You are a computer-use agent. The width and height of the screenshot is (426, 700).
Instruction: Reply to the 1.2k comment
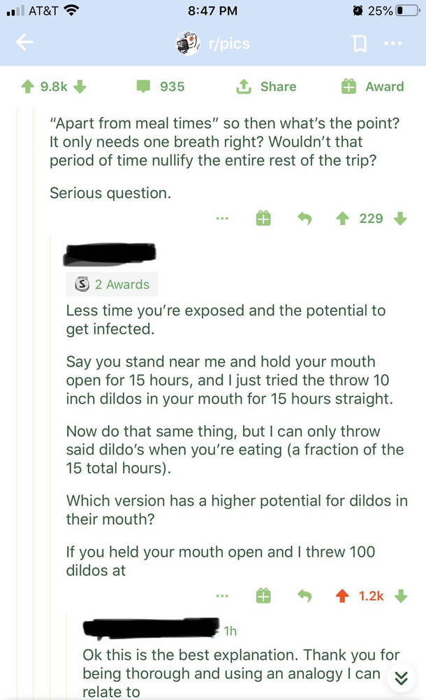[304, 596]
